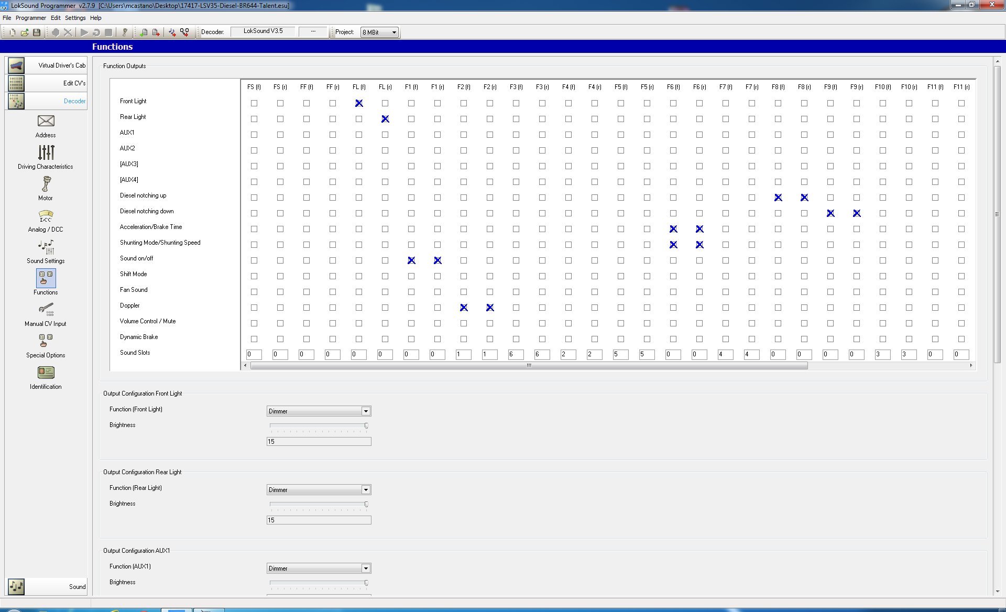Open Manual CV Input section
Image resolution: width=1006 pixels, height=612 pixels.
46,315
